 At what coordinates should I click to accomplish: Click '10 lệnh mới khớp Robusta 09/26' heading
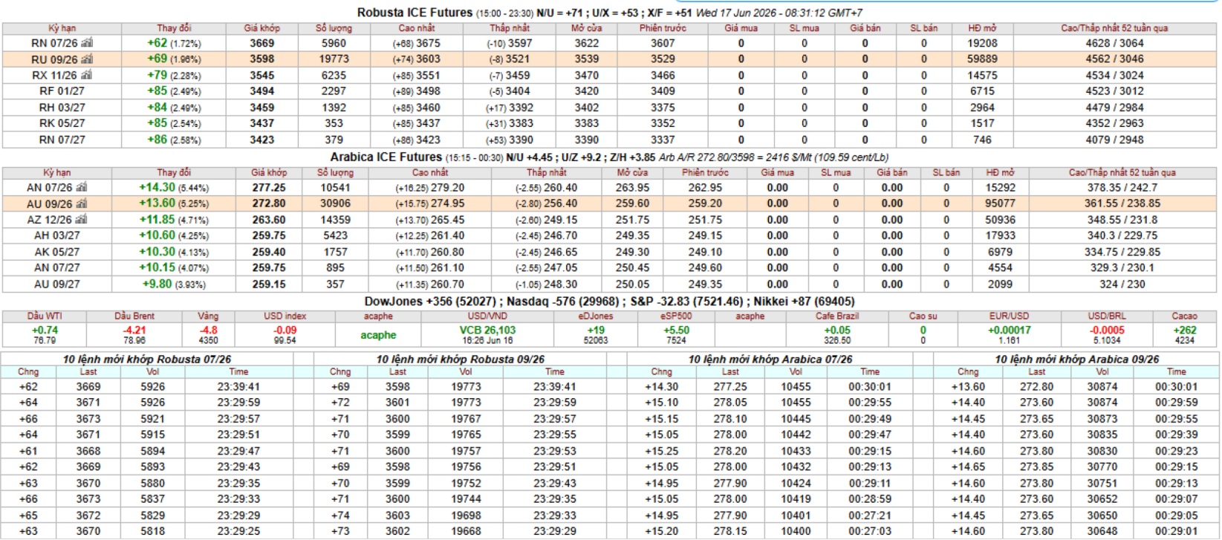pos(460,359)
